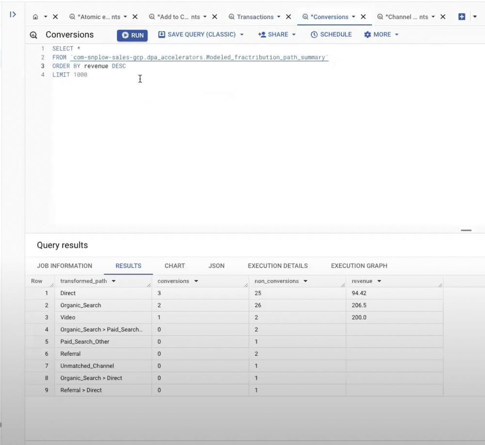
Task: Open the Execution Details tab
Action: point(278,266)
